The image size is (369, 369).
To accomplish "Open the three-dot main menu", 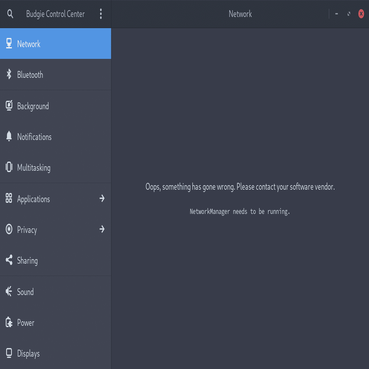I will tap(101, 14).
